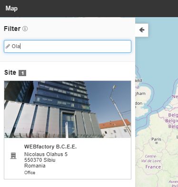
Task: Click the pencil icon in the filter box
Action: [x=8, y=46]
